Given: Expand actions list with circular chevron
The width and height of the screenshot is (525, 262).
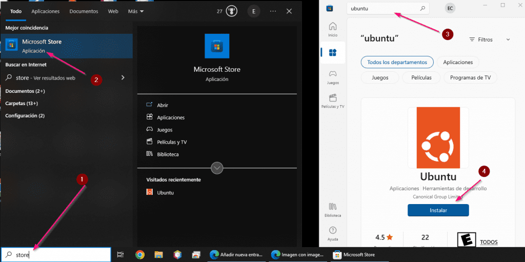Looking at the screenshot, I should click(217, 168).
